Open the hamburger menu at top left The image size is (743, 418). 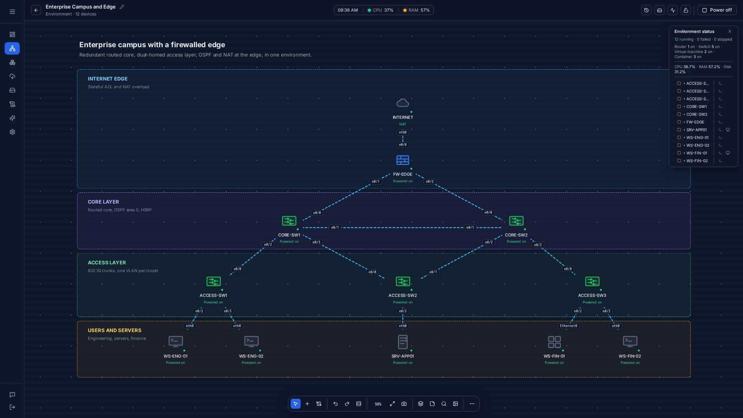[x=12, y=12]
